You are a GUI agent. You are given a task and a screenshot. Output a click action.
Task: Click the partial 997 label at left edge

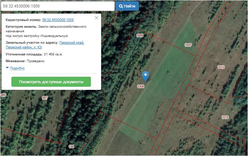(3, 95)
